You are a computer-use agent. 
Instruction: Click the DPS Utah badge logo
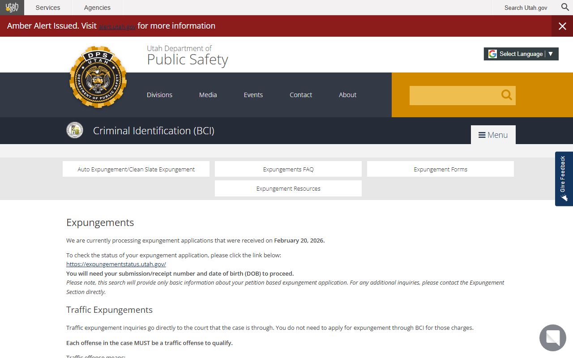[x=98, y=77]
